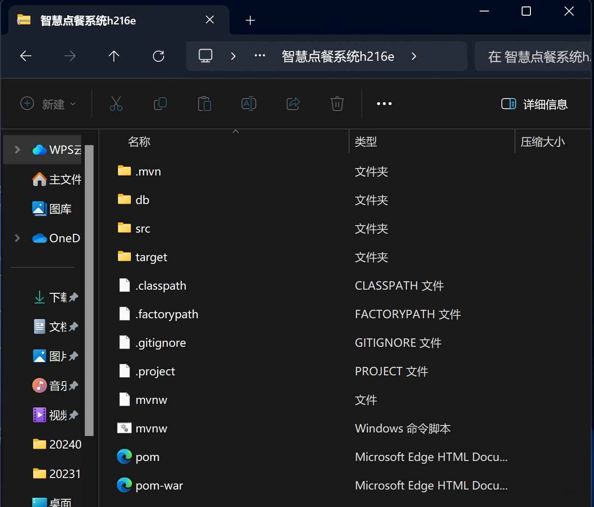Close the 智慧点餐系统h216e tab
Viewport: 594px width, 507px height.
[210, 20]
